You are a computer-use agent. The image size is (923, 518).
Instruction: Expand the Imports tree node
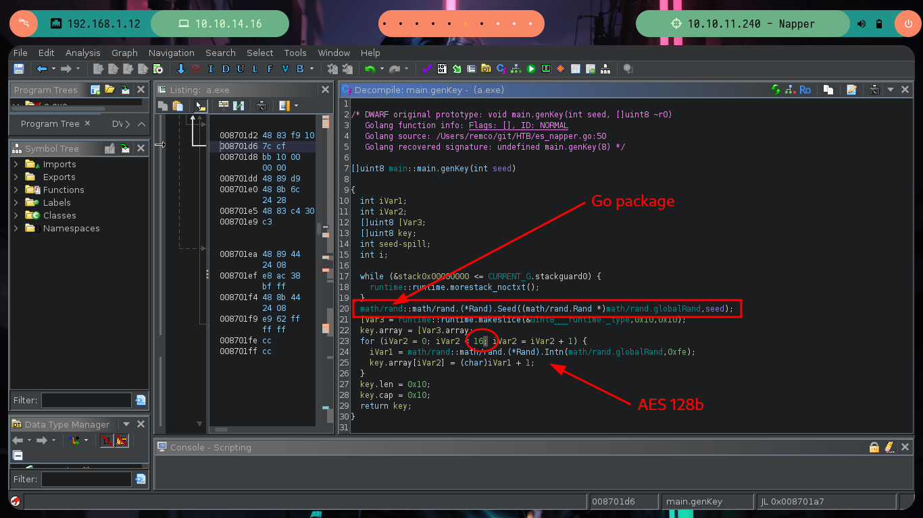point(16,164)
